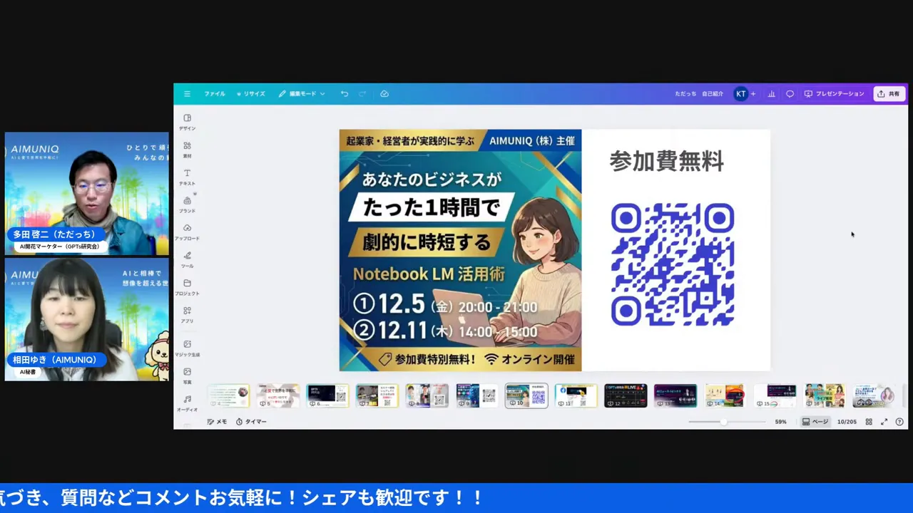Click the Undo arrow icon
Screen dimensions: 913x513
click(345, 93)
